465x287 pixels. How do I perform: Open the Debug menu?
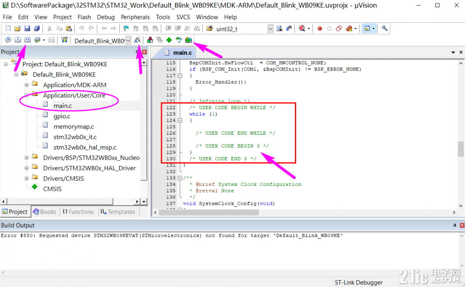(105, 17)
